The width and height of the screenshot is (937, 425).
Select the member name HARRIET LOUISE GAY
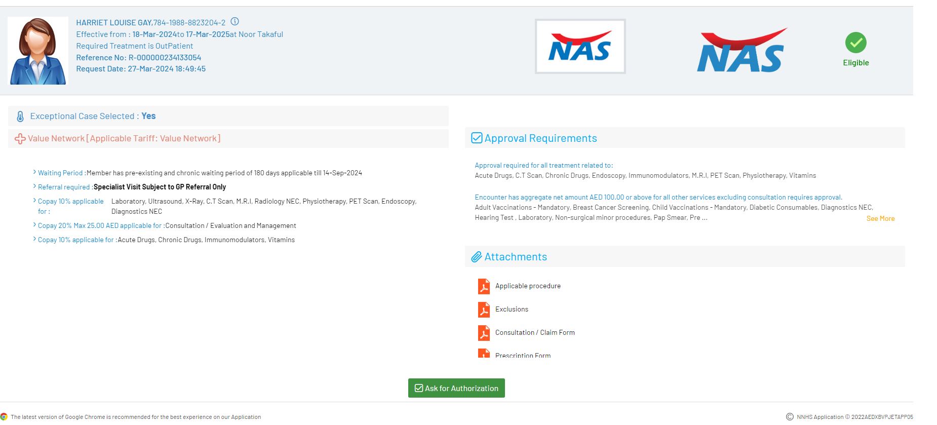click(x=113, y=23)
